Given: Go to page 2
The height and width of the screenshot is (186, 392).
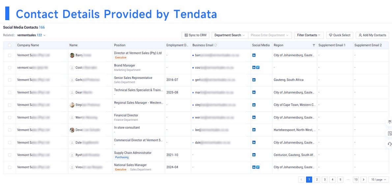Looking at the screenshot, I should pyautogui.click(x=317, y=179).
